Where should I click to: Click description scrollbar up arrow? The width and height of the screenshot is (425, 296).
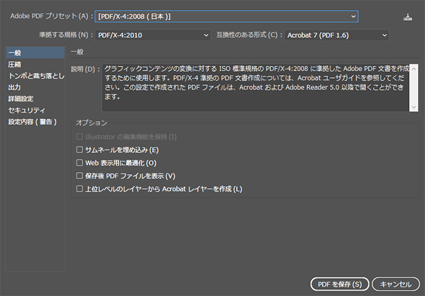414,69
